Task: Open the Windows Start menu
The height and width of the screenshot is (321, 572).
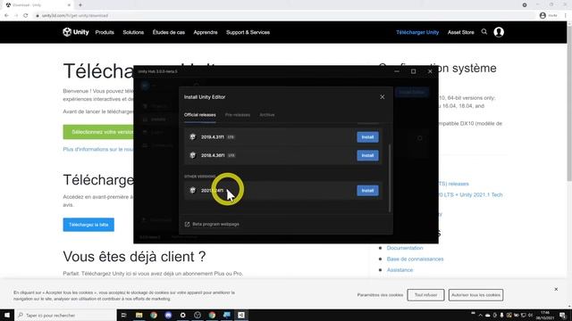Action: pos(7,315)
